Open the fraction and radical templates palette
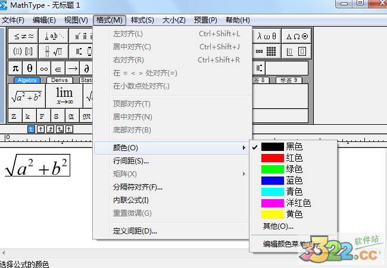Image resolution: width=387 pixels, height=268 pixels. click(x=54, y=51)
